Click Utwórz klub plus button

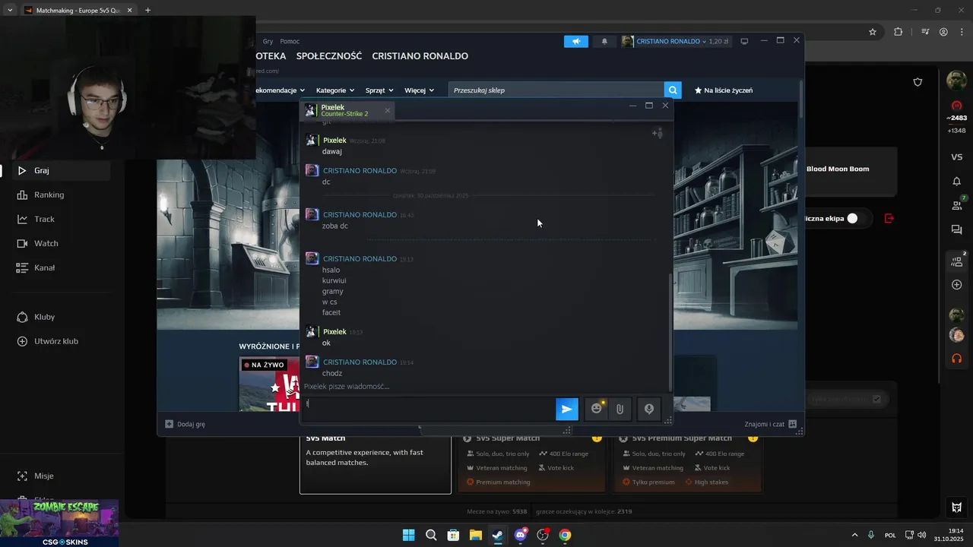[x=22, y=341]
